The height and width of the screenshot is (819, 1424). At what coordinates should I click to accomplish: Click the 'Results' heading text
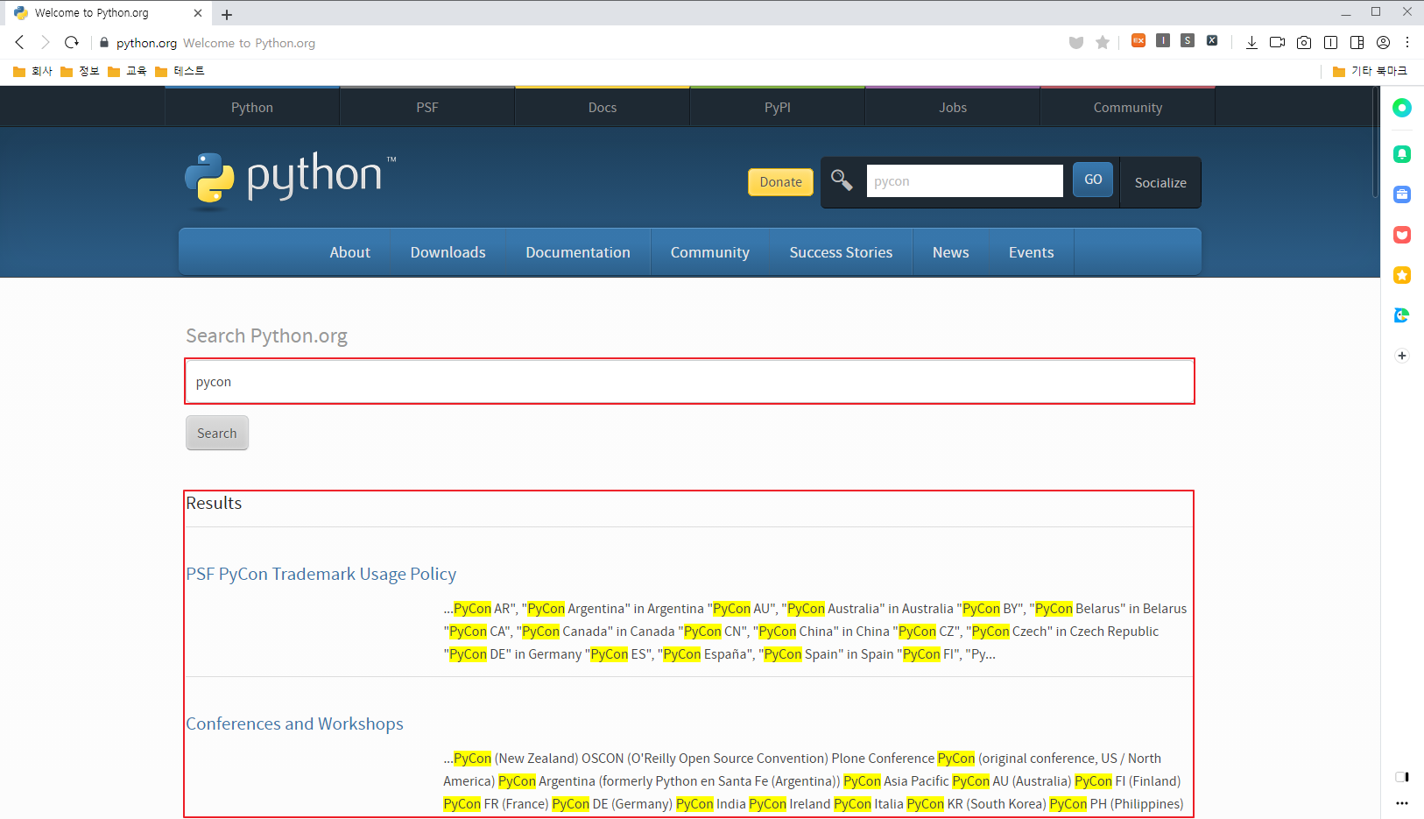(214, 503)
